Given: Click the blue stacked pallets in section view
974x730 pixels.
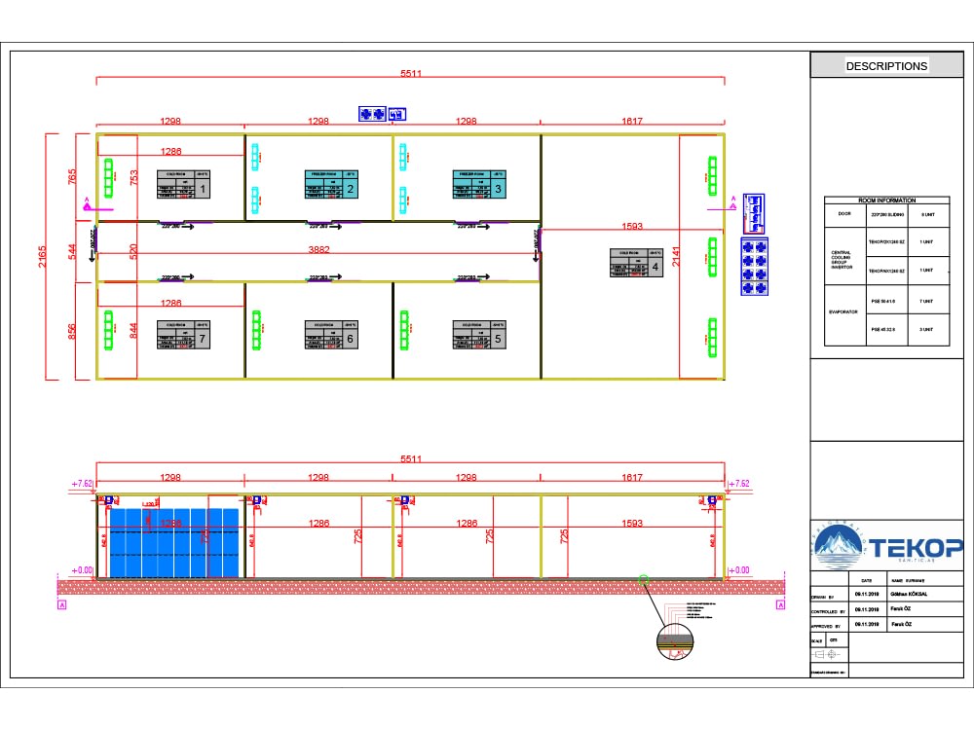Looking at the screenshot, I should pos(174,543).
